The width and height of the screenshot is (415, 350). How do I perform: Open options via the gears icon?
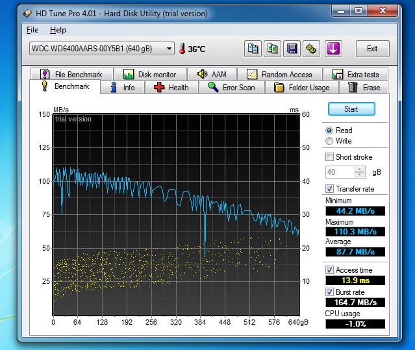[x=312, y=49]
